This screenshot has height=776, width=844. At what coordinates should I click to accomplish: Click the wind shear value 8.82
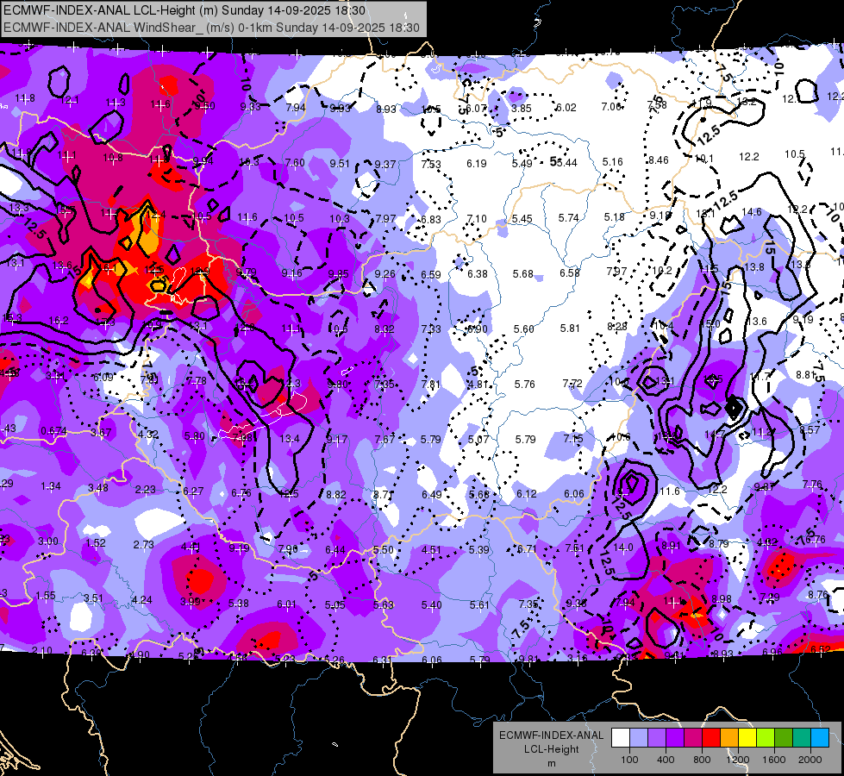[336, 494]
